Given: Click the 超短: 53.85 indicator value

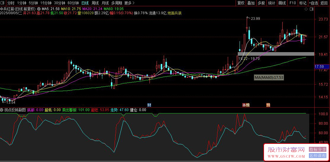Looking at the screenshot, I should click(100, 110).
